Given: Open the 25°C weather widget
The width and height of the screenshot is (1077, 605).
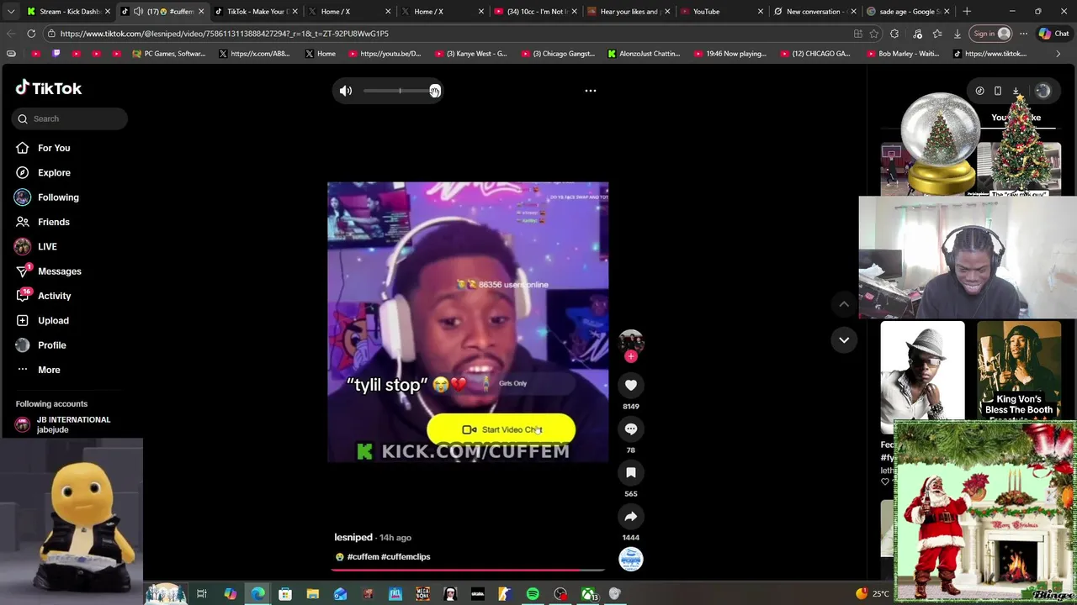Looking at the screenshot, I should (872, 593).
